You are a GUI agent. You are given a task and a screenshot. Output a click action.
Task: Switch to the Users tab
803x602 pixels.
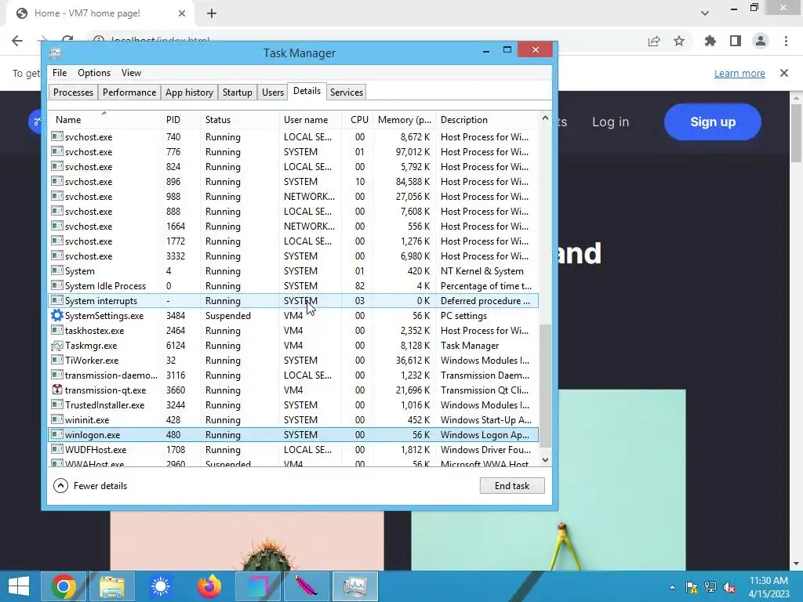point(272,92)
